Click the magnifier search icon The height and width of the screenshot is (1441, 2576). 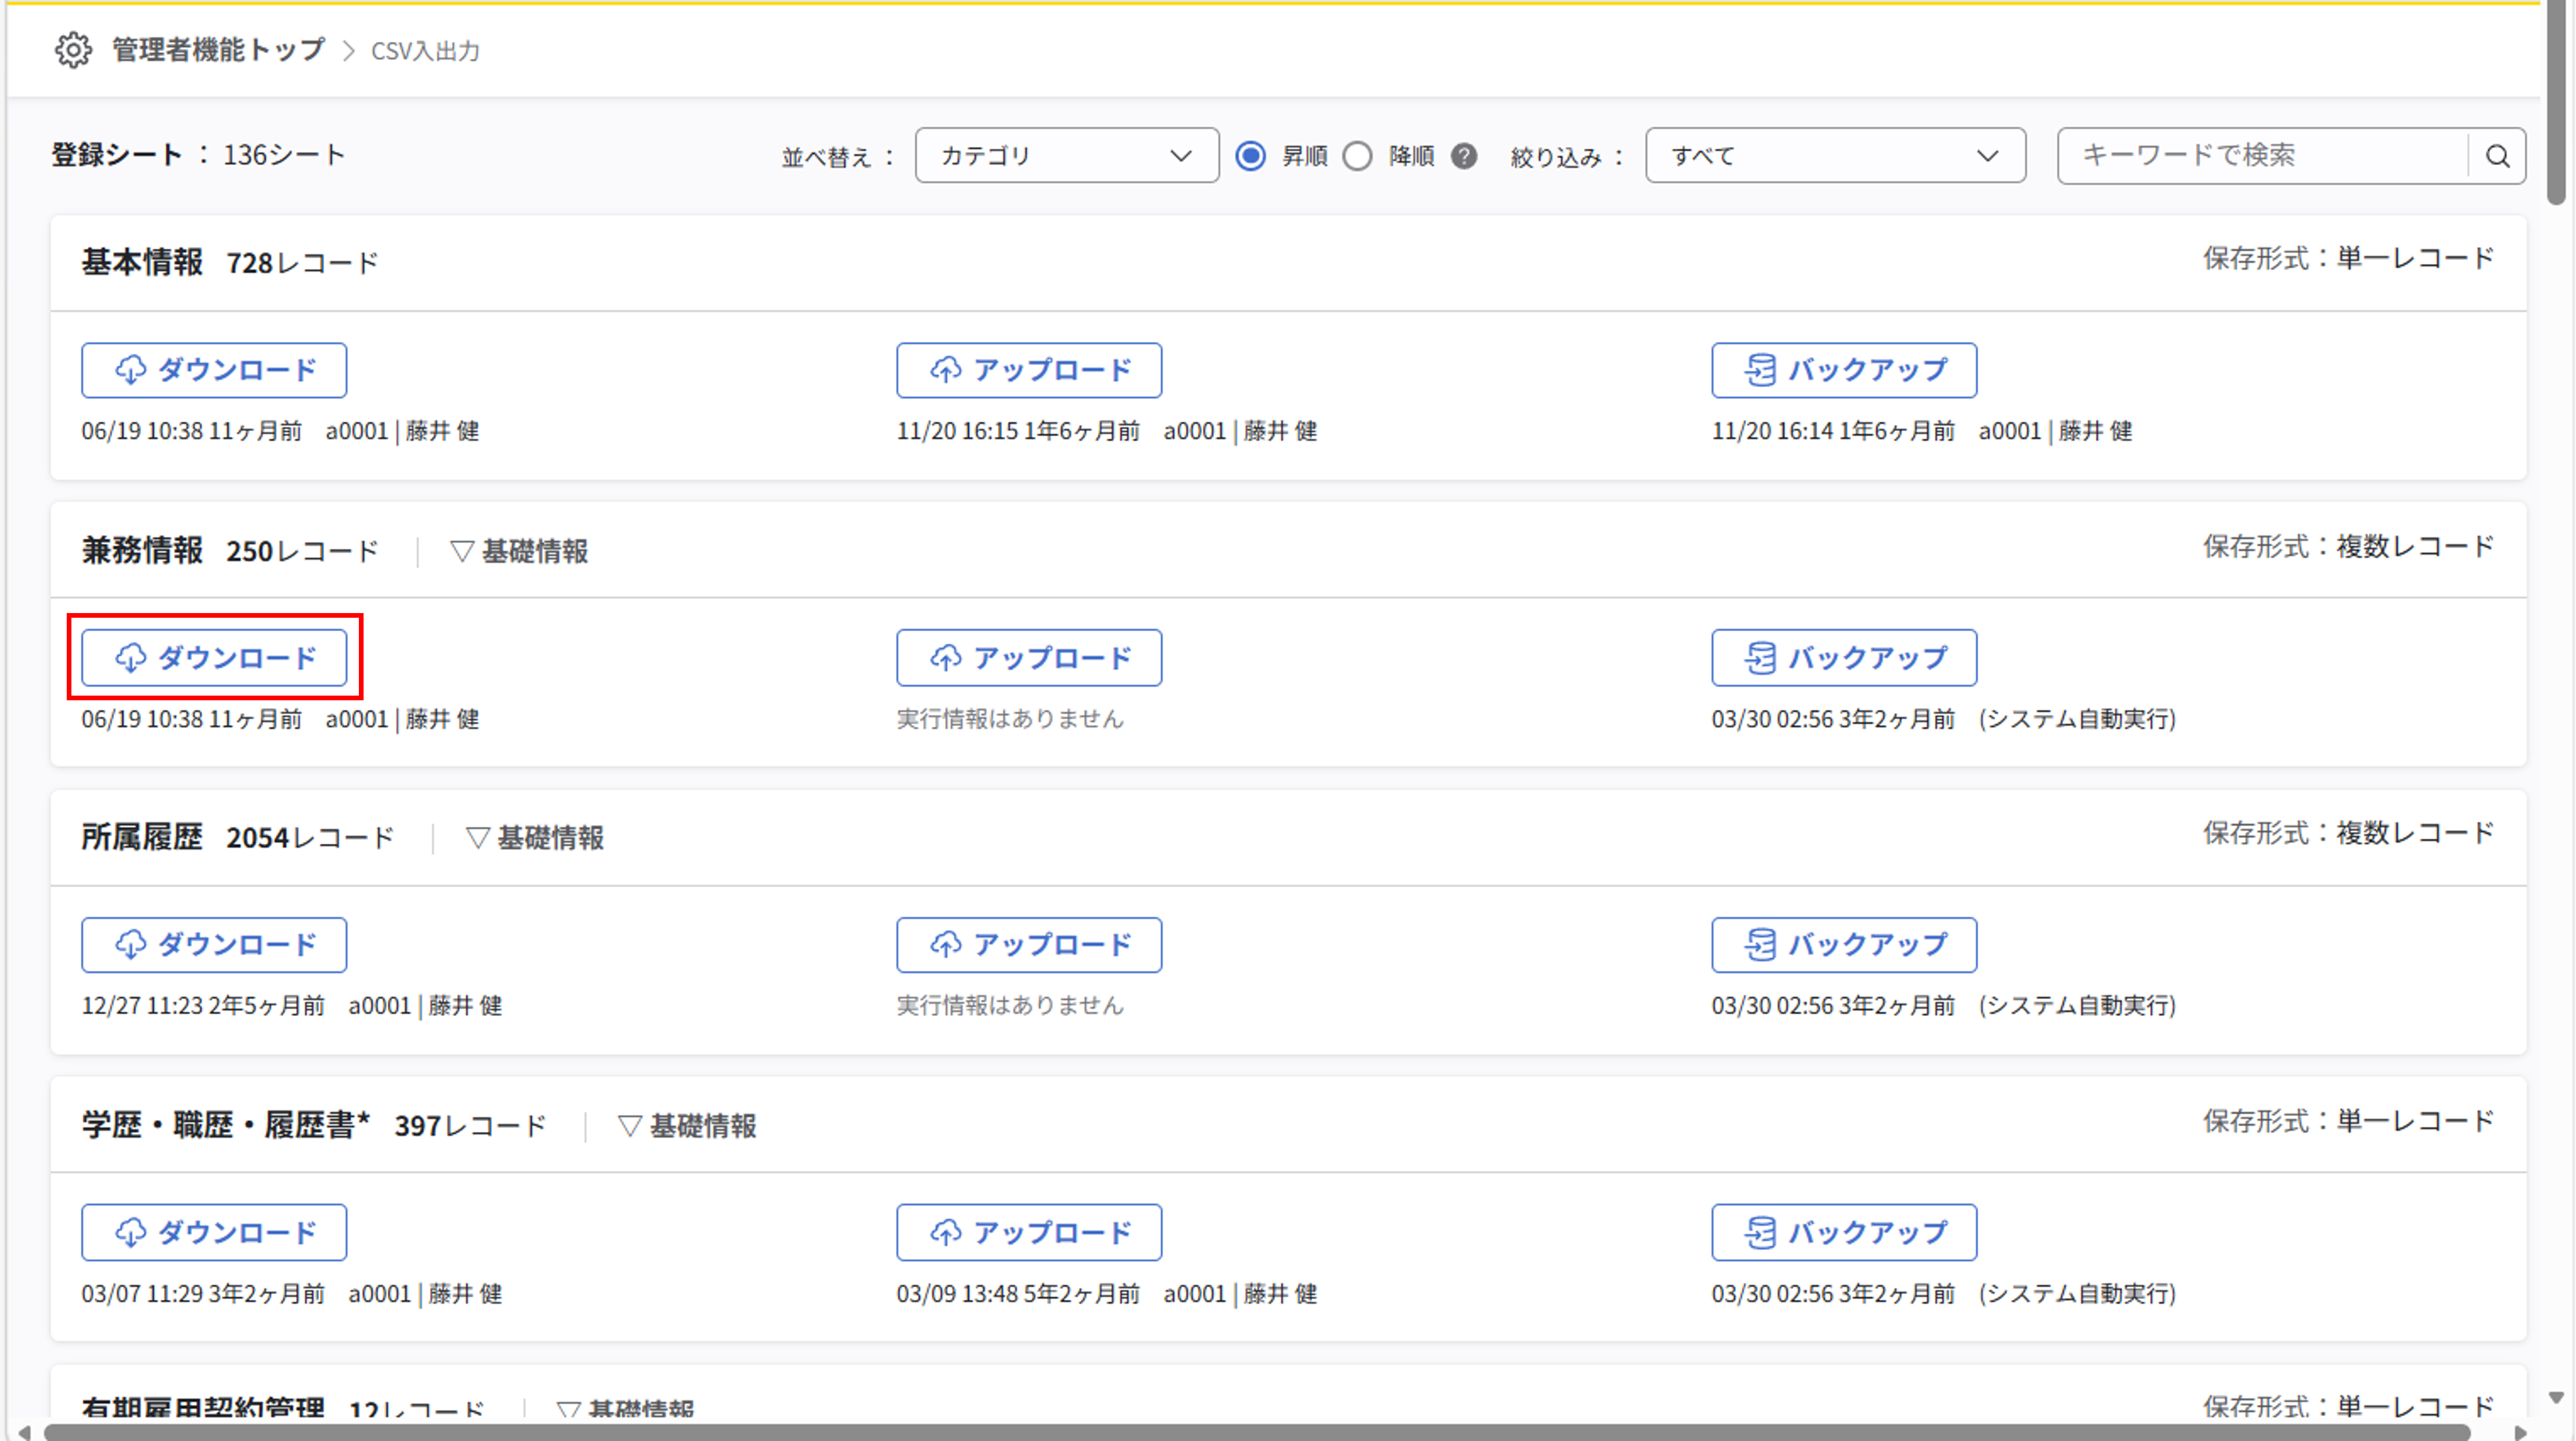[x=2497, y=156]
